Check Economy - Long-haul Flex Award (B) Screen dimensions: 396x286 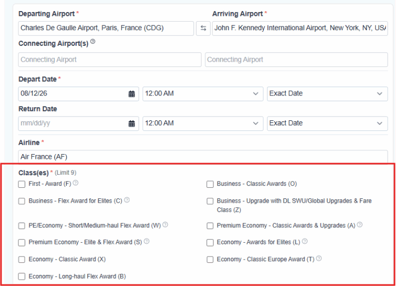pos(22,277)
